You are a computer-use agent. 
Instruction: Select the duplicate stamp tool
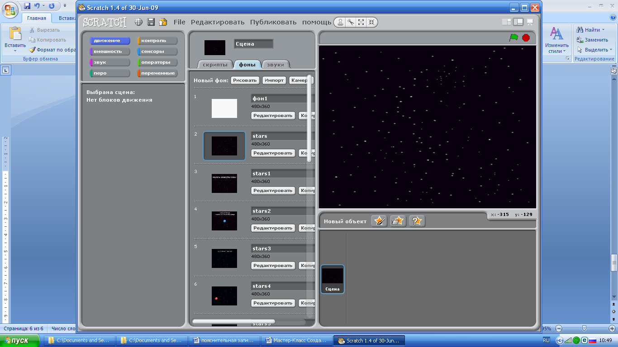tap(340, 22)
